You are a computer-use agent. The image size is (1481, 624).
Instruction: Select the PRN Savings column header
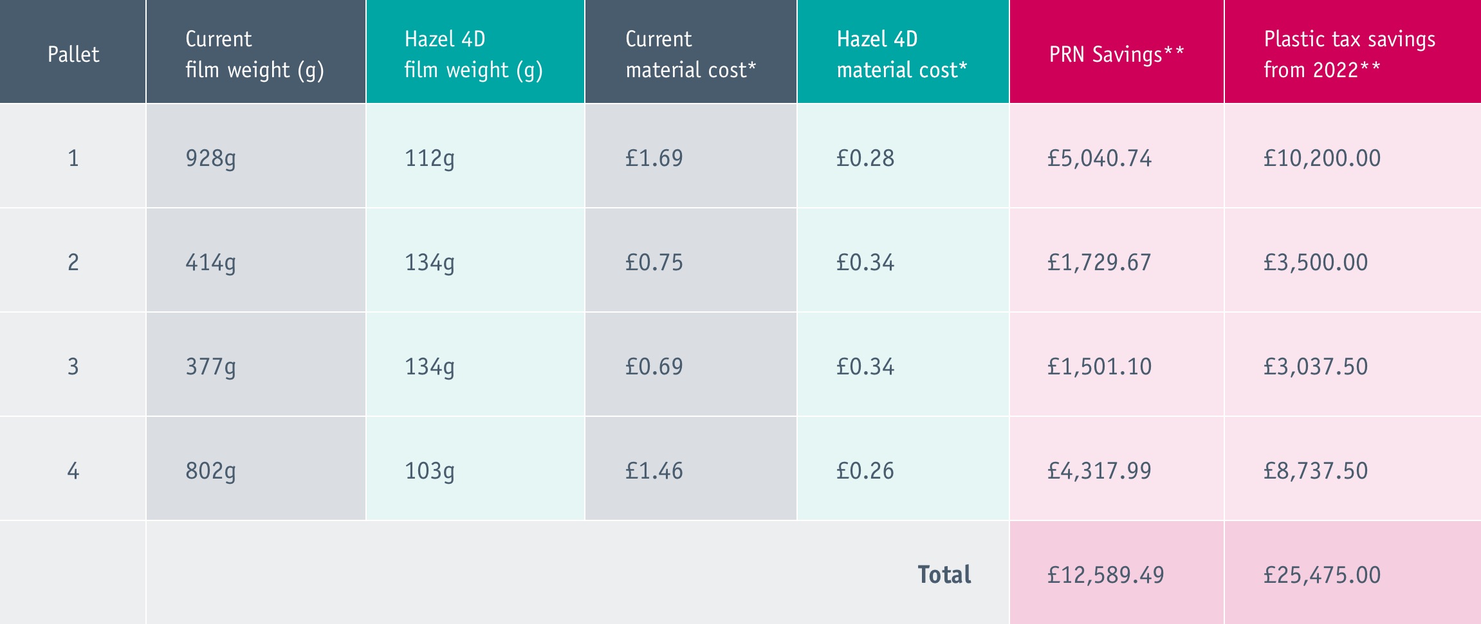click(x=1116, y=55)
